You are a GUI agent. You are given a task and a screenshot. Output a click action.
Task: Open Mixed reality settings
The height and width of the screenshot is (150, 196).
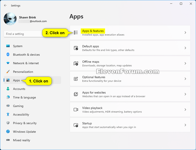tap(32, 140)
